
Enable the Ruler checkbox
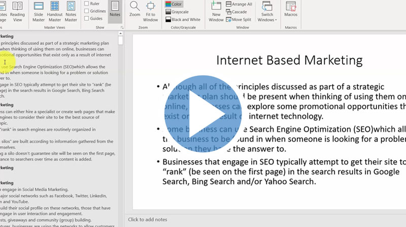click(87, 4)
